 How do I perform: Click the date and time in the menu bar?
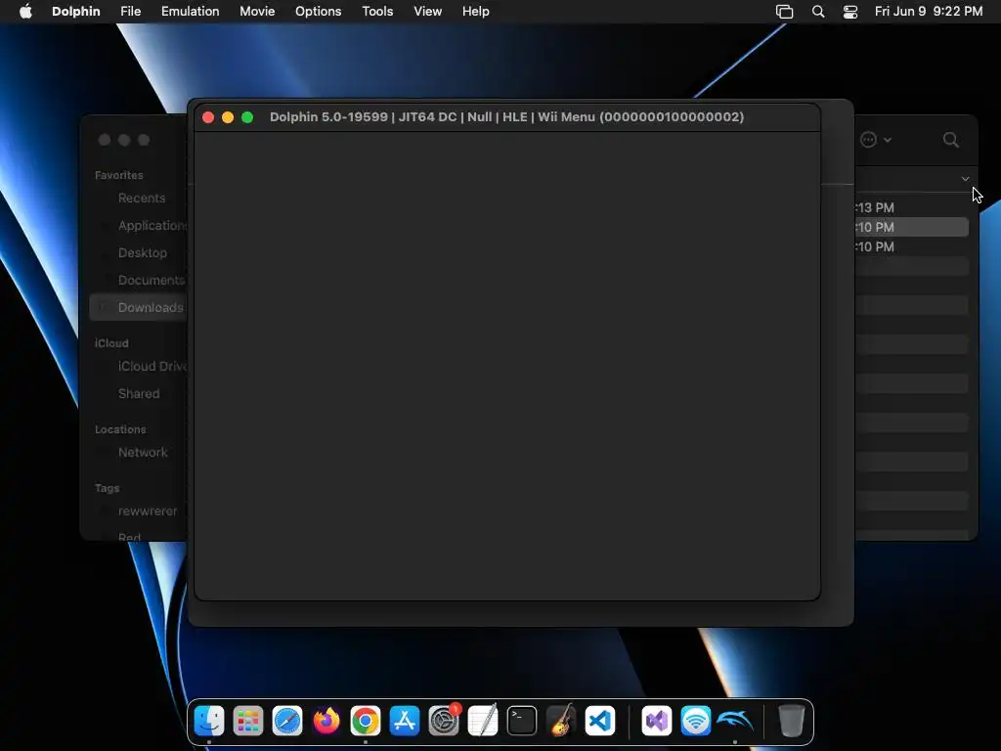coord(929,12)
